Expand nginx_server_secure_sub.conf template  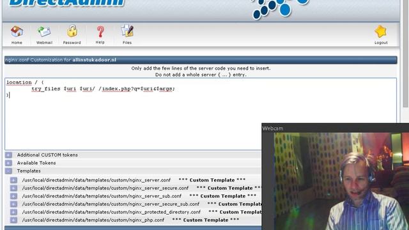pos(13,204)
